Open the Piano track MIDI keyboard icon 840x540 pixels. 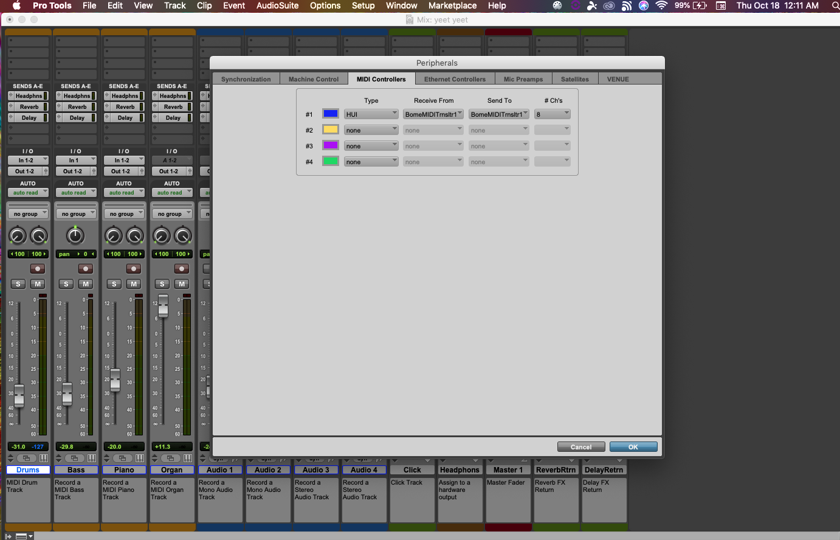click(x=140, y=458)
